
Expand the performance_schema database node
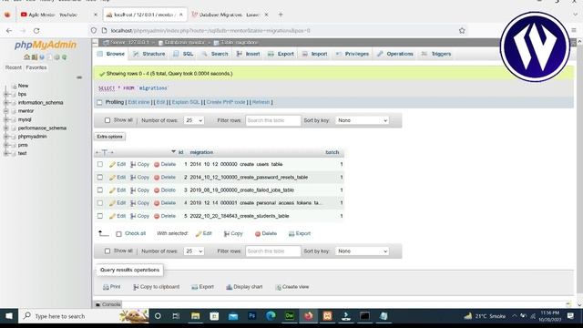(6, 128)
